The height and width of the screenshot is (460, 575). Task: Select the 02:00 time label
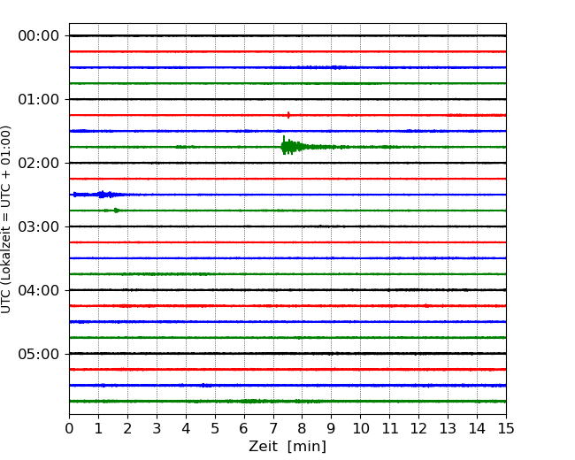[x=38, y=163]
